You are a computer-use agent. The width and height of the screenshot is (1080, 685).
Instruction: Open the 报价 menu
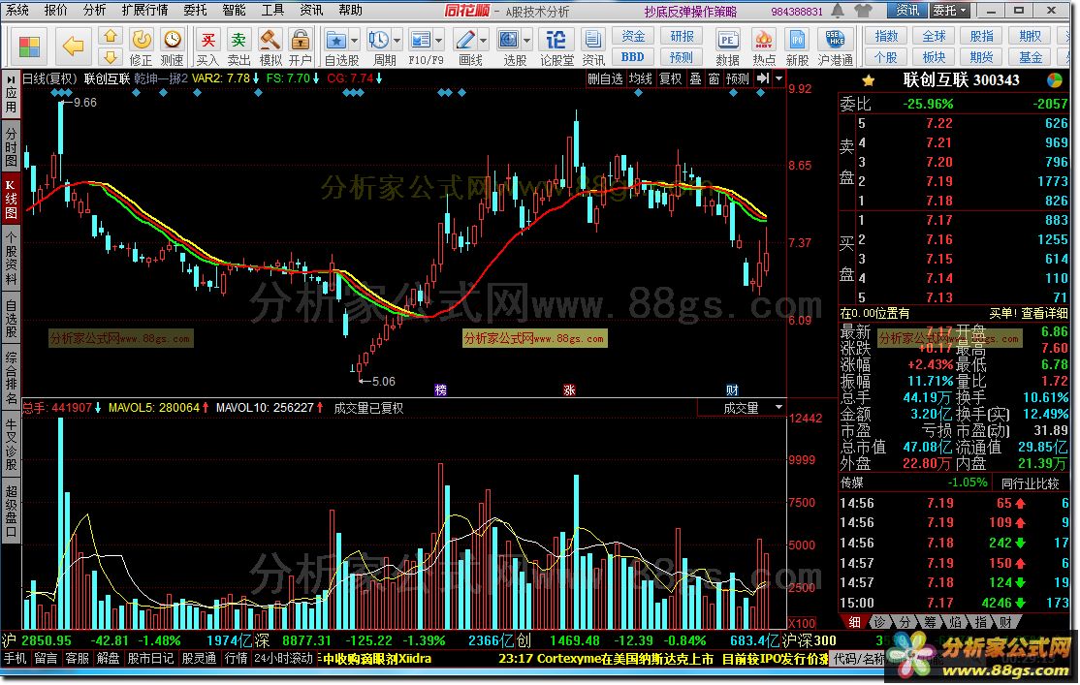55,10
